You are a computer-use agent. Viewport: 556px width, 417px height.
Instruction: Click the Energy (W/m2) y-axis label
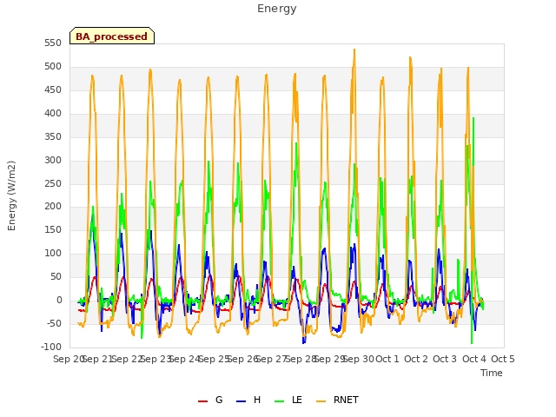coord(11,195)
